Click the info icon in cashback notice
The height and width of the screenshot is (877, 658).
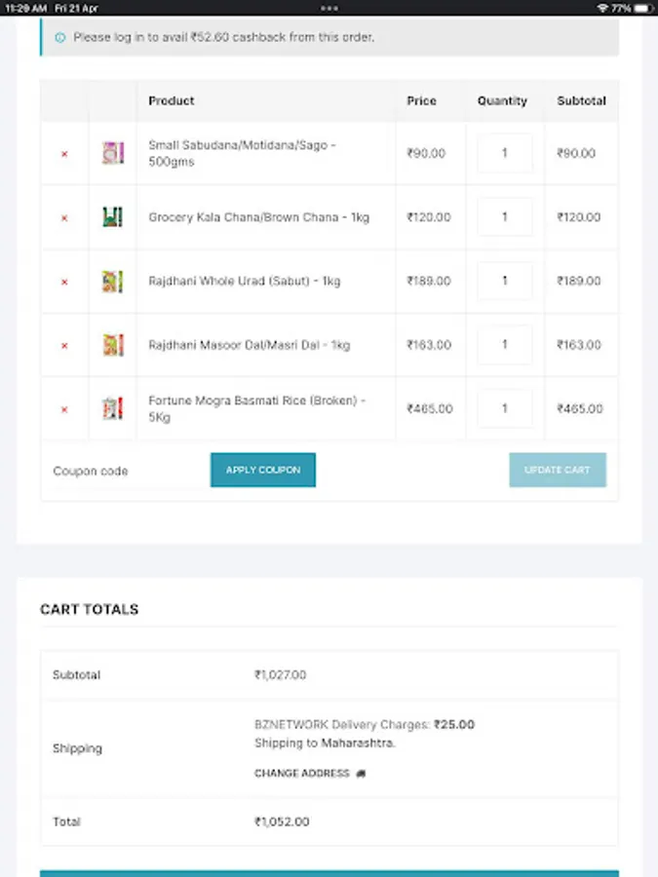pyautogui.click(x=60, y=38)
